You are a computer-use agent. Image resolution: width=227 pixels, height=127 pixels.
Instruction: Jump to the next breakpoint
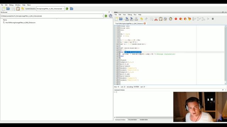185,19
